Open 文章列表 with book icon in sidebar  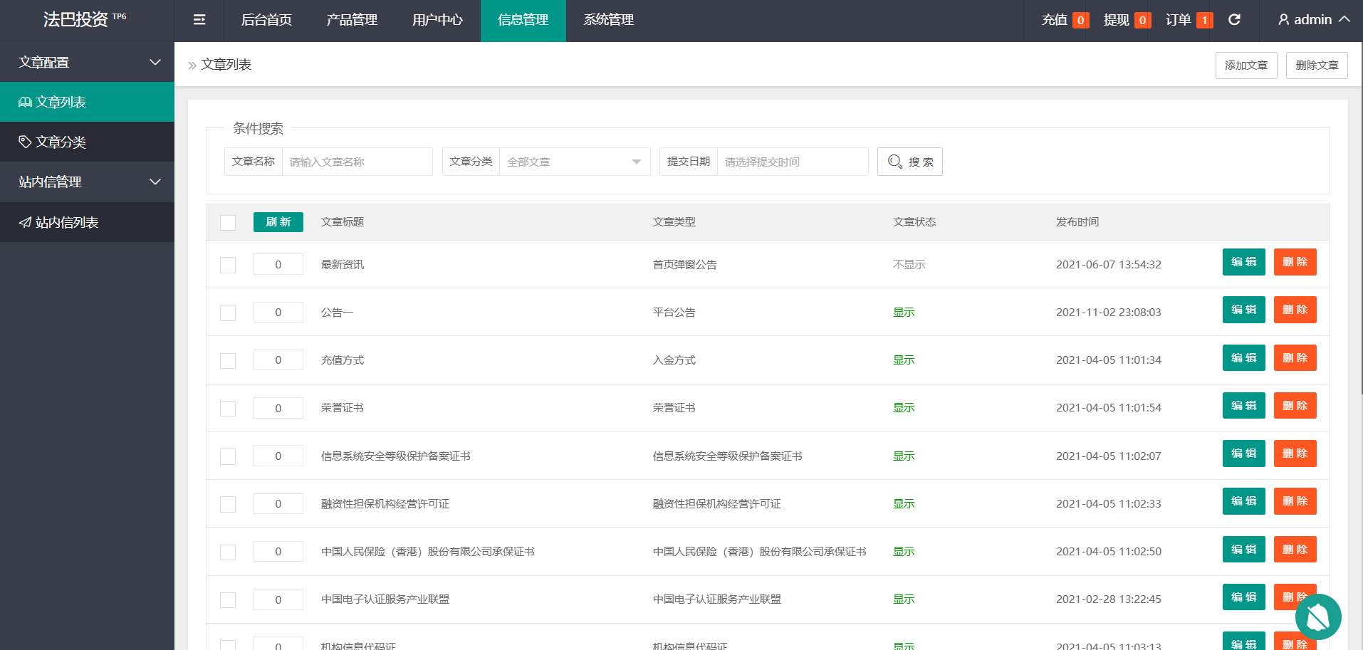click(x=87, y=102)
